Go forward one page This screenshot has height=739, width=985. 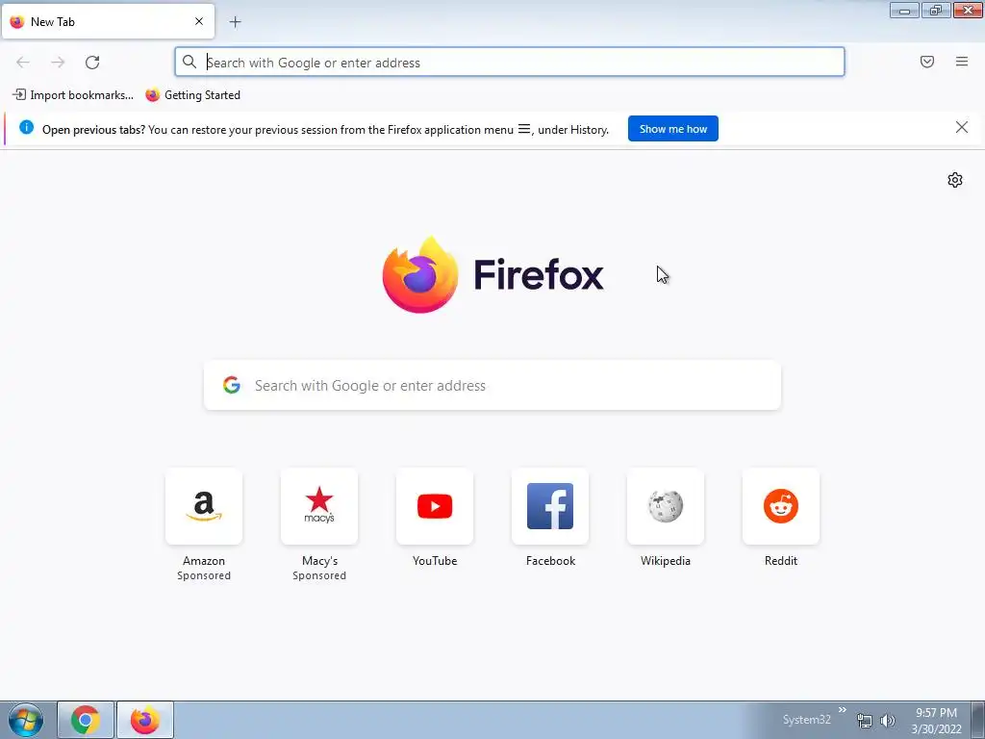[x=58, y=63]
